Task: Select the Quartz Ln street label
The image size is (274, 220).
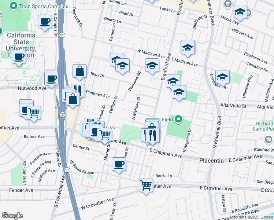Action: pyautogui.click(x=112, y=20)
